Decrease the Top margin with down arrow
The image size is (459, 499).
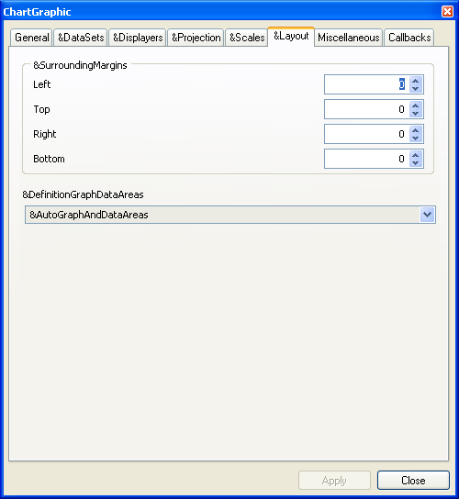coord(415,114)
